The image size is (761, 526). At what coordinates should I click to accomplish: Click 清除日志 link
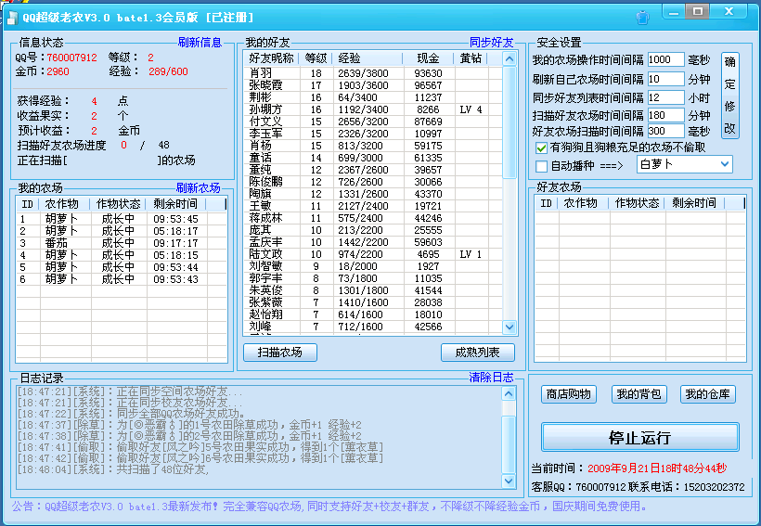491,378
